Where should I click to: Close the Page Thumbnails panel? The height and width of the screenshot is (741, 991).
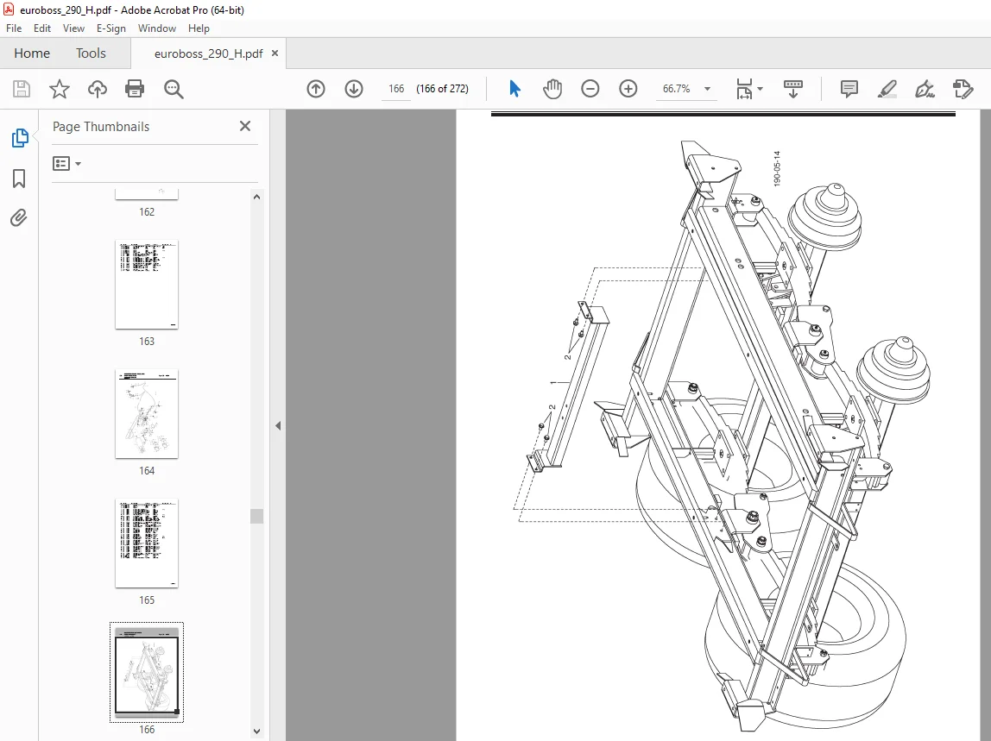(x=245, y=126)
